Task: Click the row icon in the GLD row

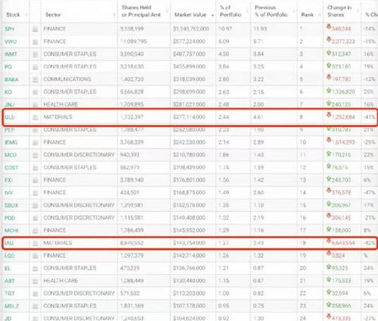Action: click(36, 117)
